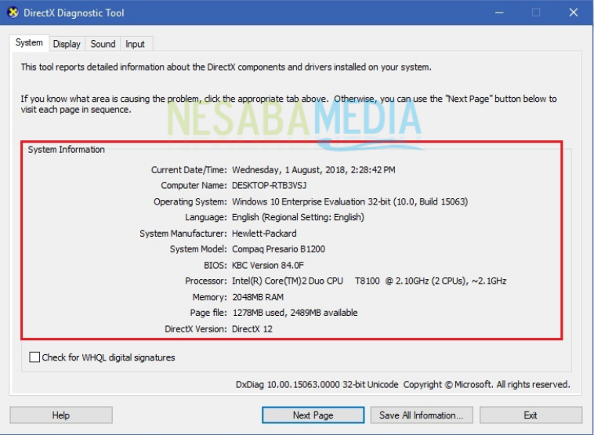Viewport: 594px width, 435px height.
Task: Go to Next Page
Action: pyautogui.click(x=313, y=415)
